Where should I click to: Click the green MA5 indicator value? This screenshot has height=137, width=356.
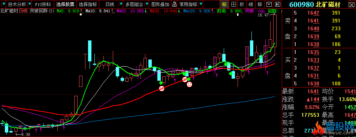[x=68, y=11]
